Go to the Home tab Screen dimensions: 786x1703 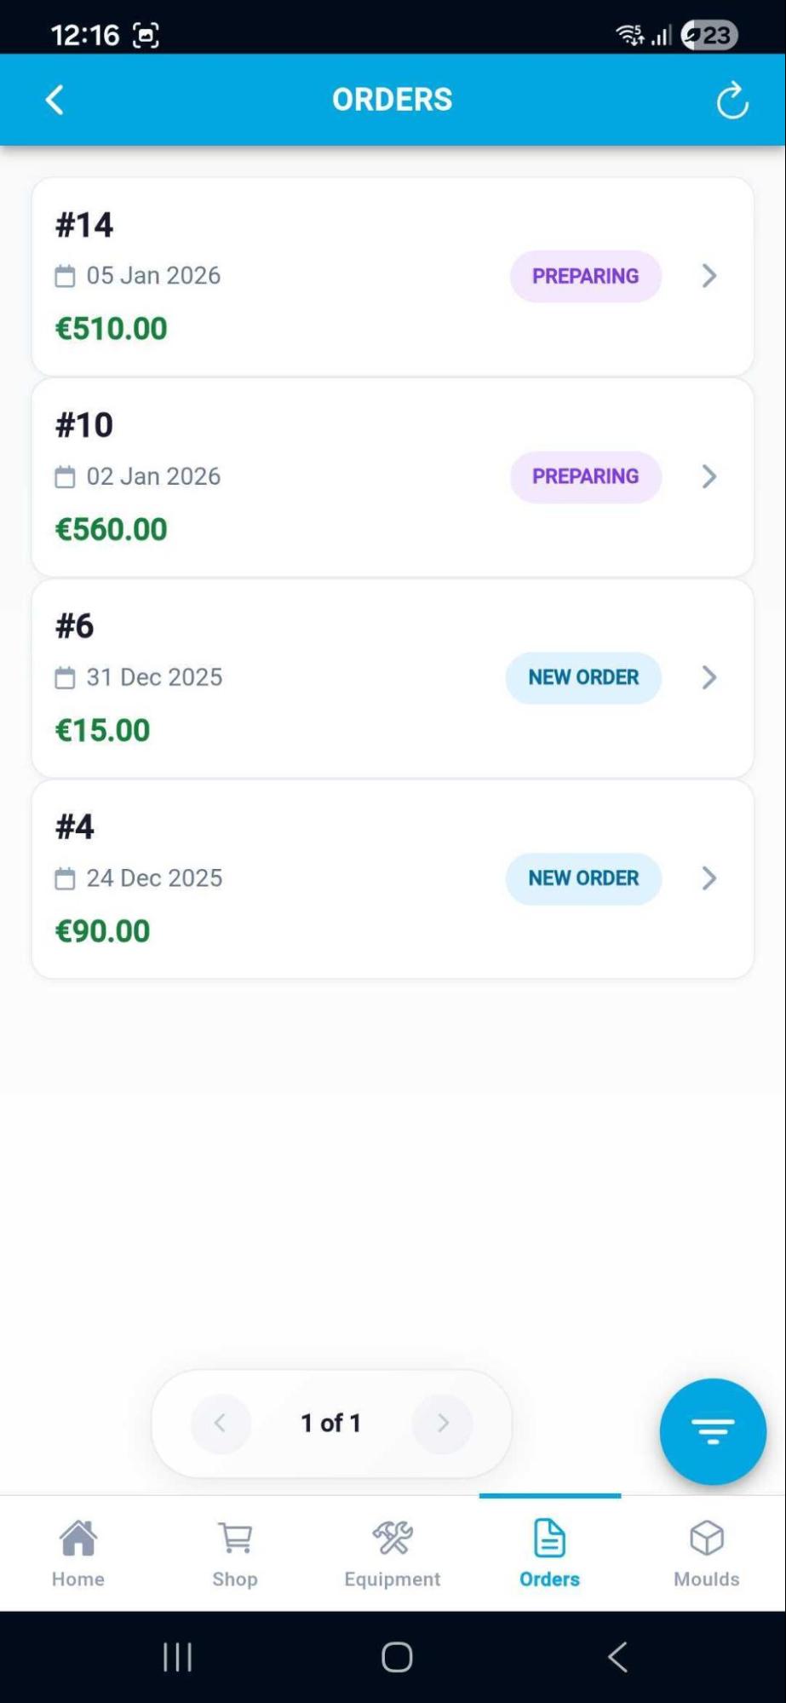77,1553
